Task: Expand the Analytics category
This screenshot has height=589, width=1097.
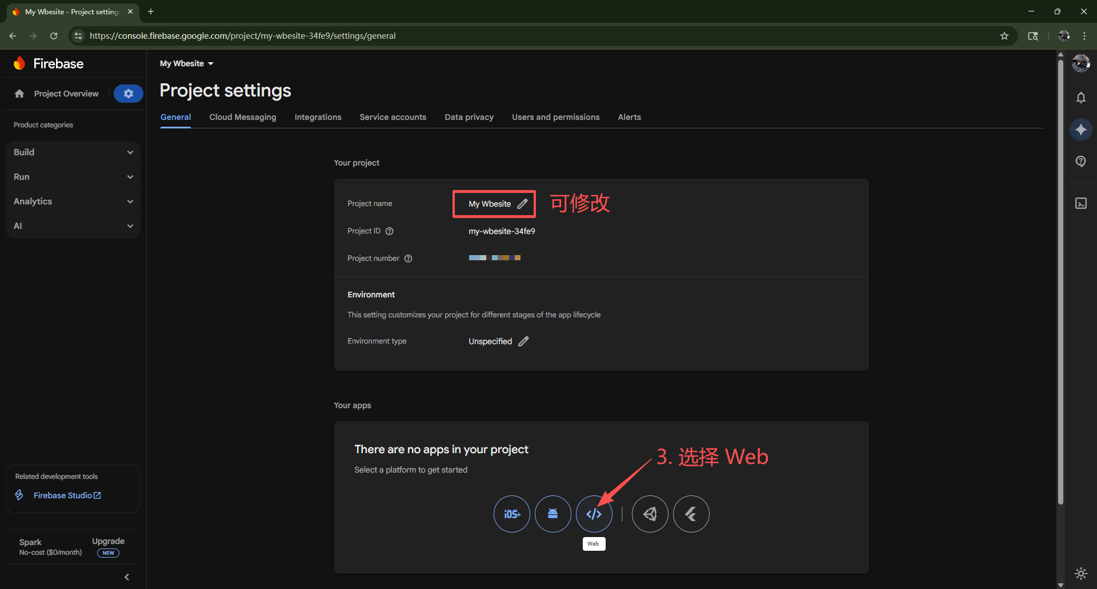Action: (x=73, y=201)
